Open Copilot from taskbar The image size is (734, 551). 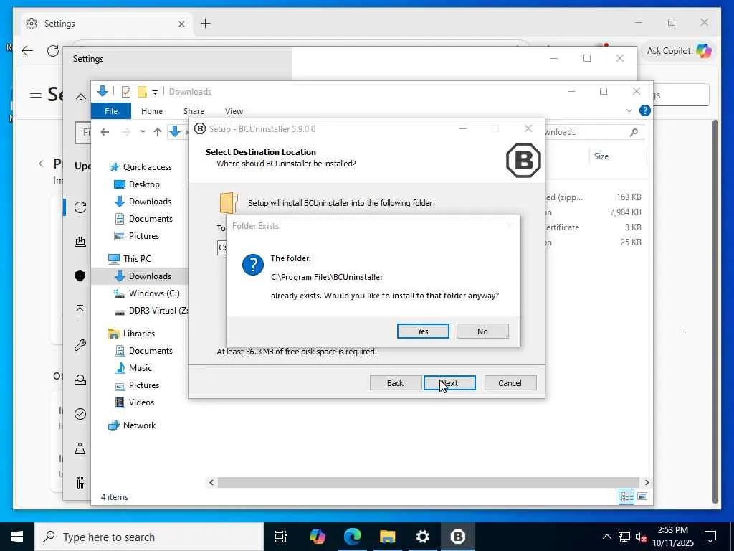[x=318, y=537]
